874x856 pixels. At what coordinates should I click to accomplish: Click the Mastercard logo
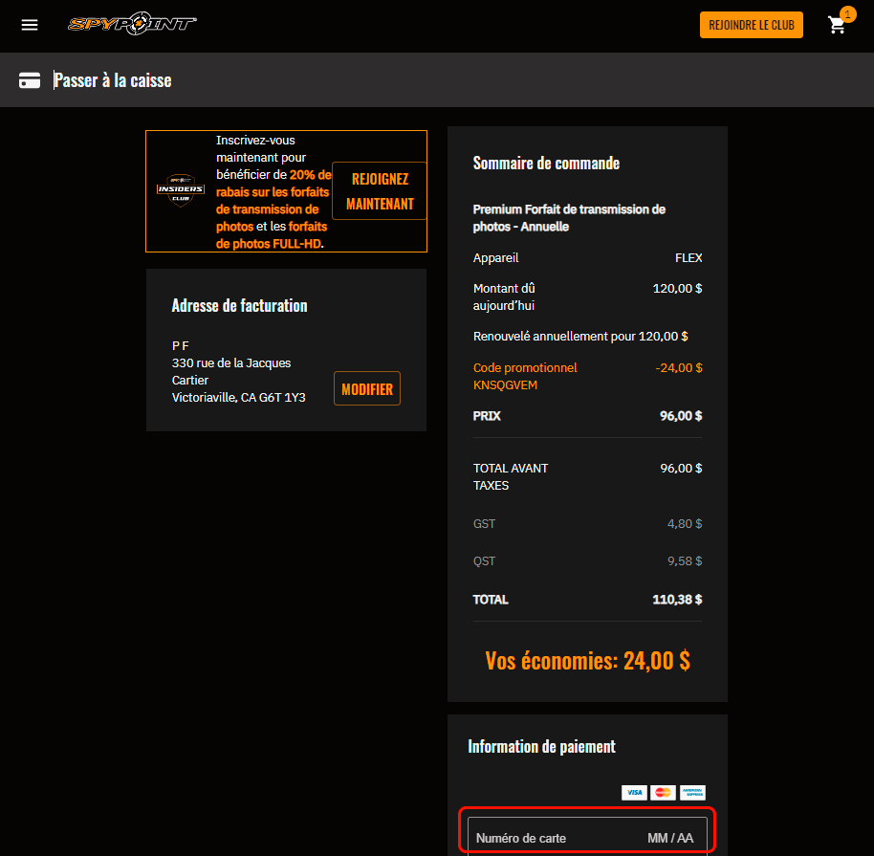click(663, 793)
